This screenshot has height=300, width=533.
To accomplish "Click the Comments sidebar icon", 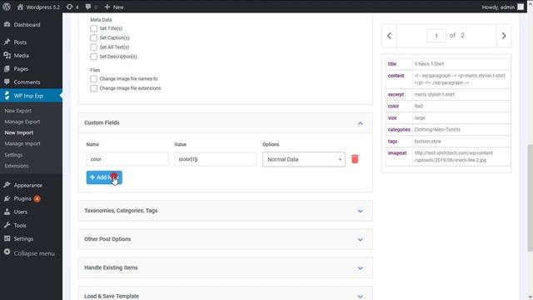I will point(7,82).
